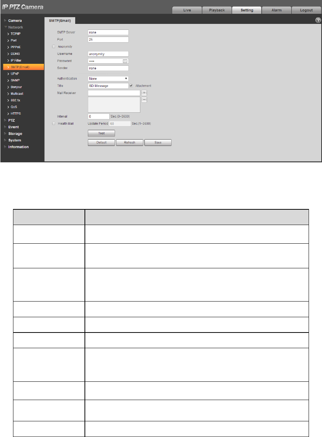Open SNMP settings in sidebar

(x=15, y=80)
